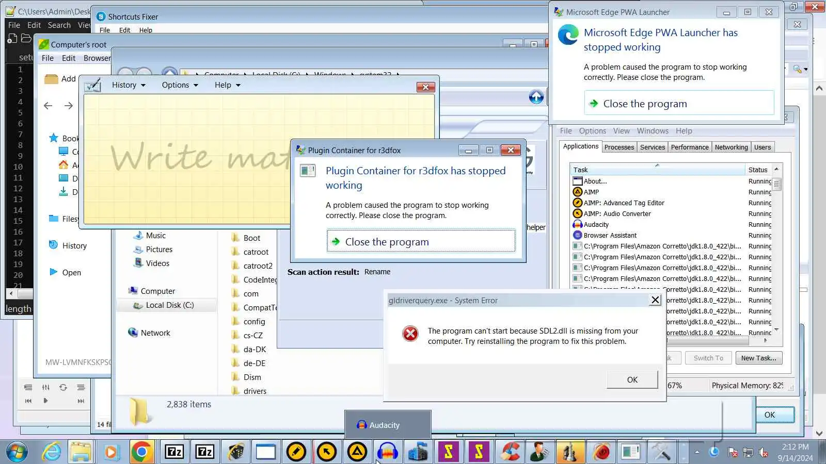Viewport: 826px width, 464px height.
Task: Select the catroot2 folder in the file list
Action: pos(258,266)
